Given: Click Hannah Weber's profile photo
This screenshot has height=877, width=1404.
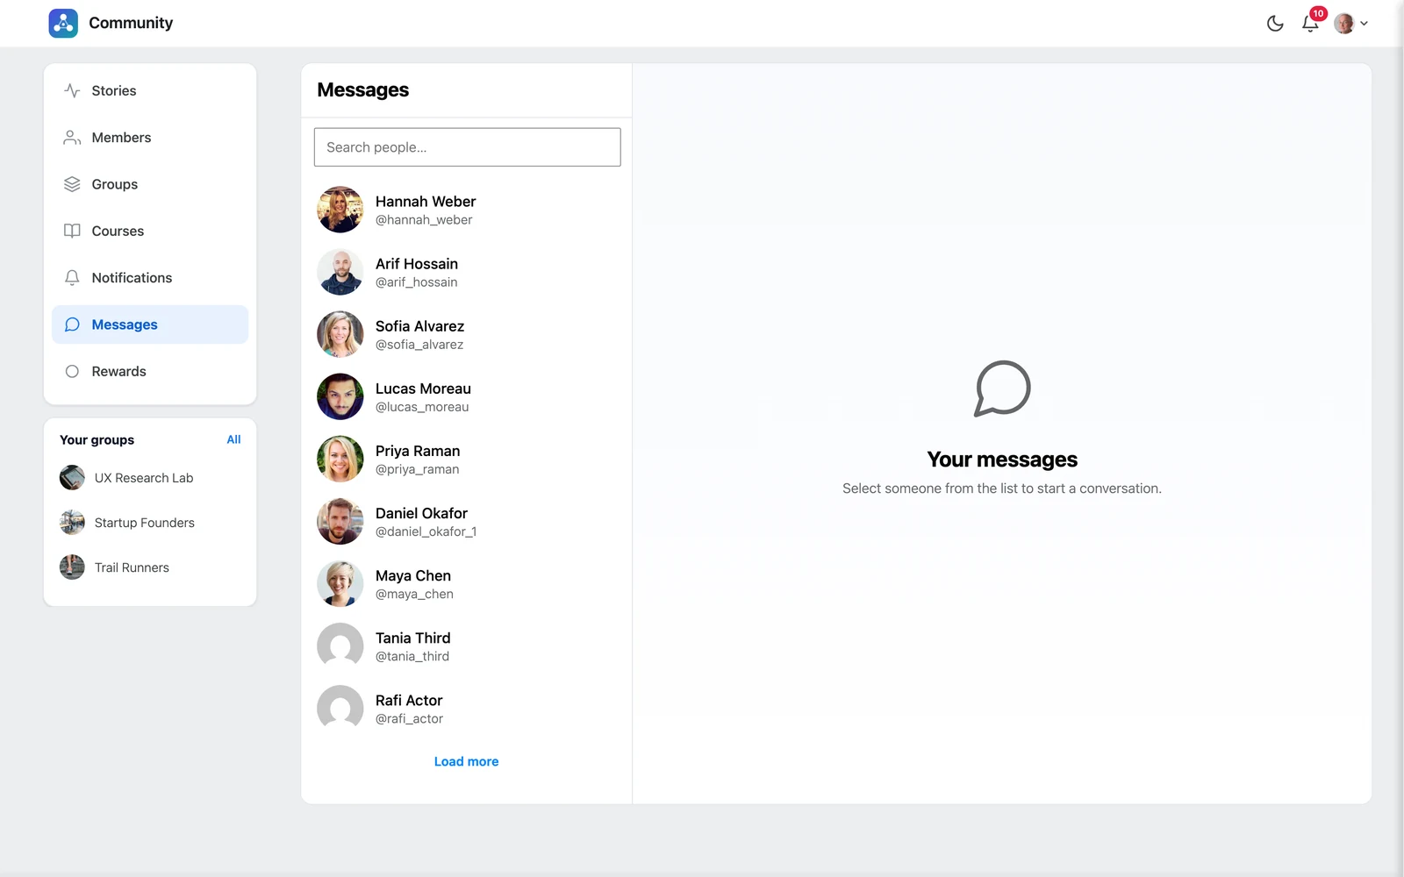Looking at the screenshot, I should coord(340,210).
